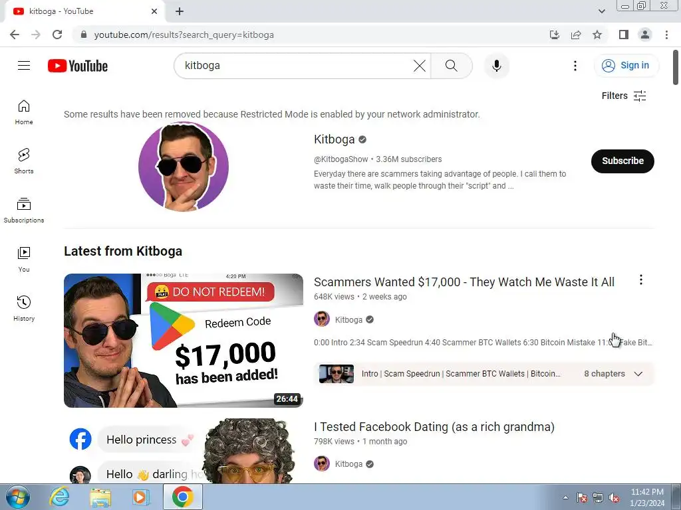681x510 pixels.
Task: Toggle the Chrome side panel icon
Action: click(x=624, y=35)
